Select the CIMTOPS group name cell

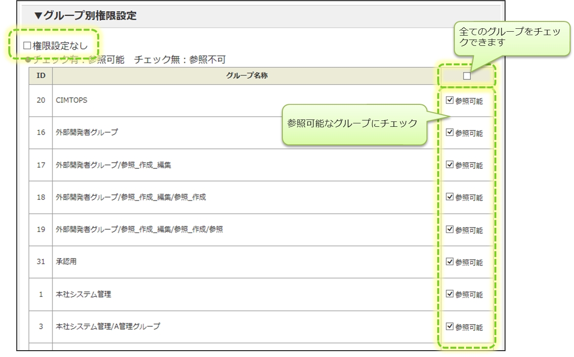click(x=72, y=100)
